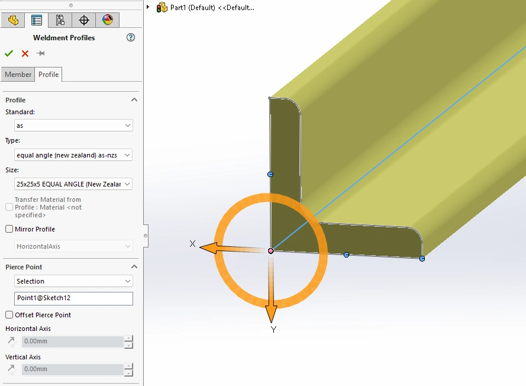Enable the Offset Pierce Point checkbox
This screenshot has height=386, width=526.
[x=9, y=315]
